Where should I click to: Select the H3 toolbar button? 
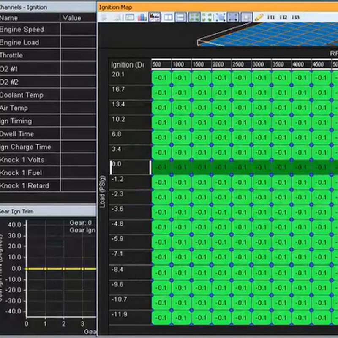coord(295,17)
